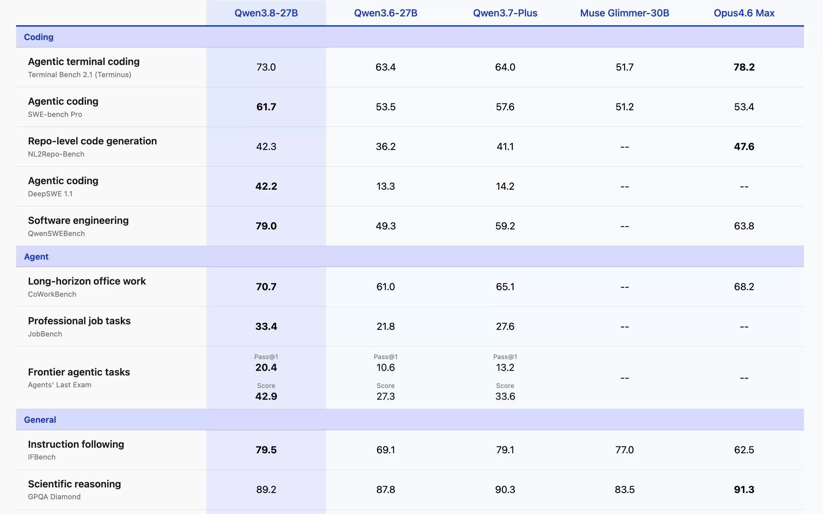Click the CoWorkBench benchmark label

52,294
